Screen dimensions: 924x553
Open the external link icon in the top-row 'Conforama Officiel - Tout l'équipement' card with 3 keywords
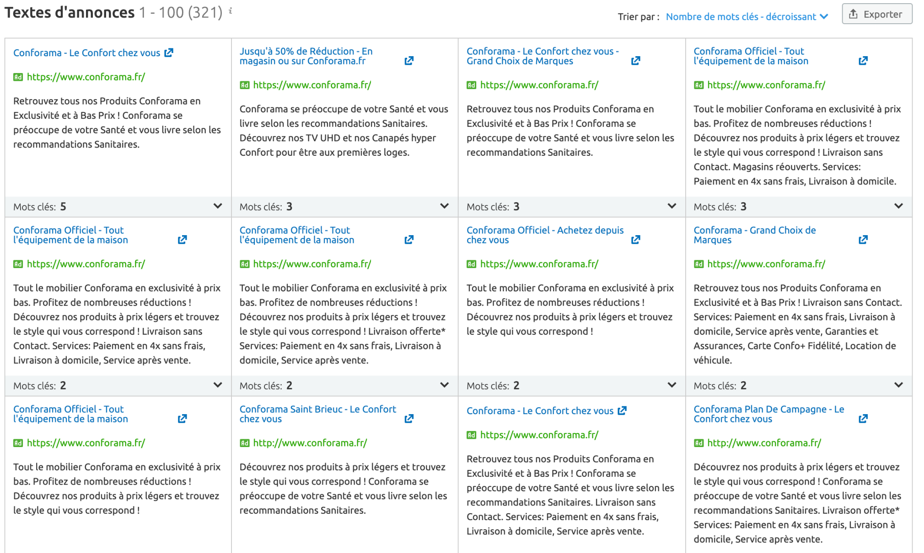[863, 61]
